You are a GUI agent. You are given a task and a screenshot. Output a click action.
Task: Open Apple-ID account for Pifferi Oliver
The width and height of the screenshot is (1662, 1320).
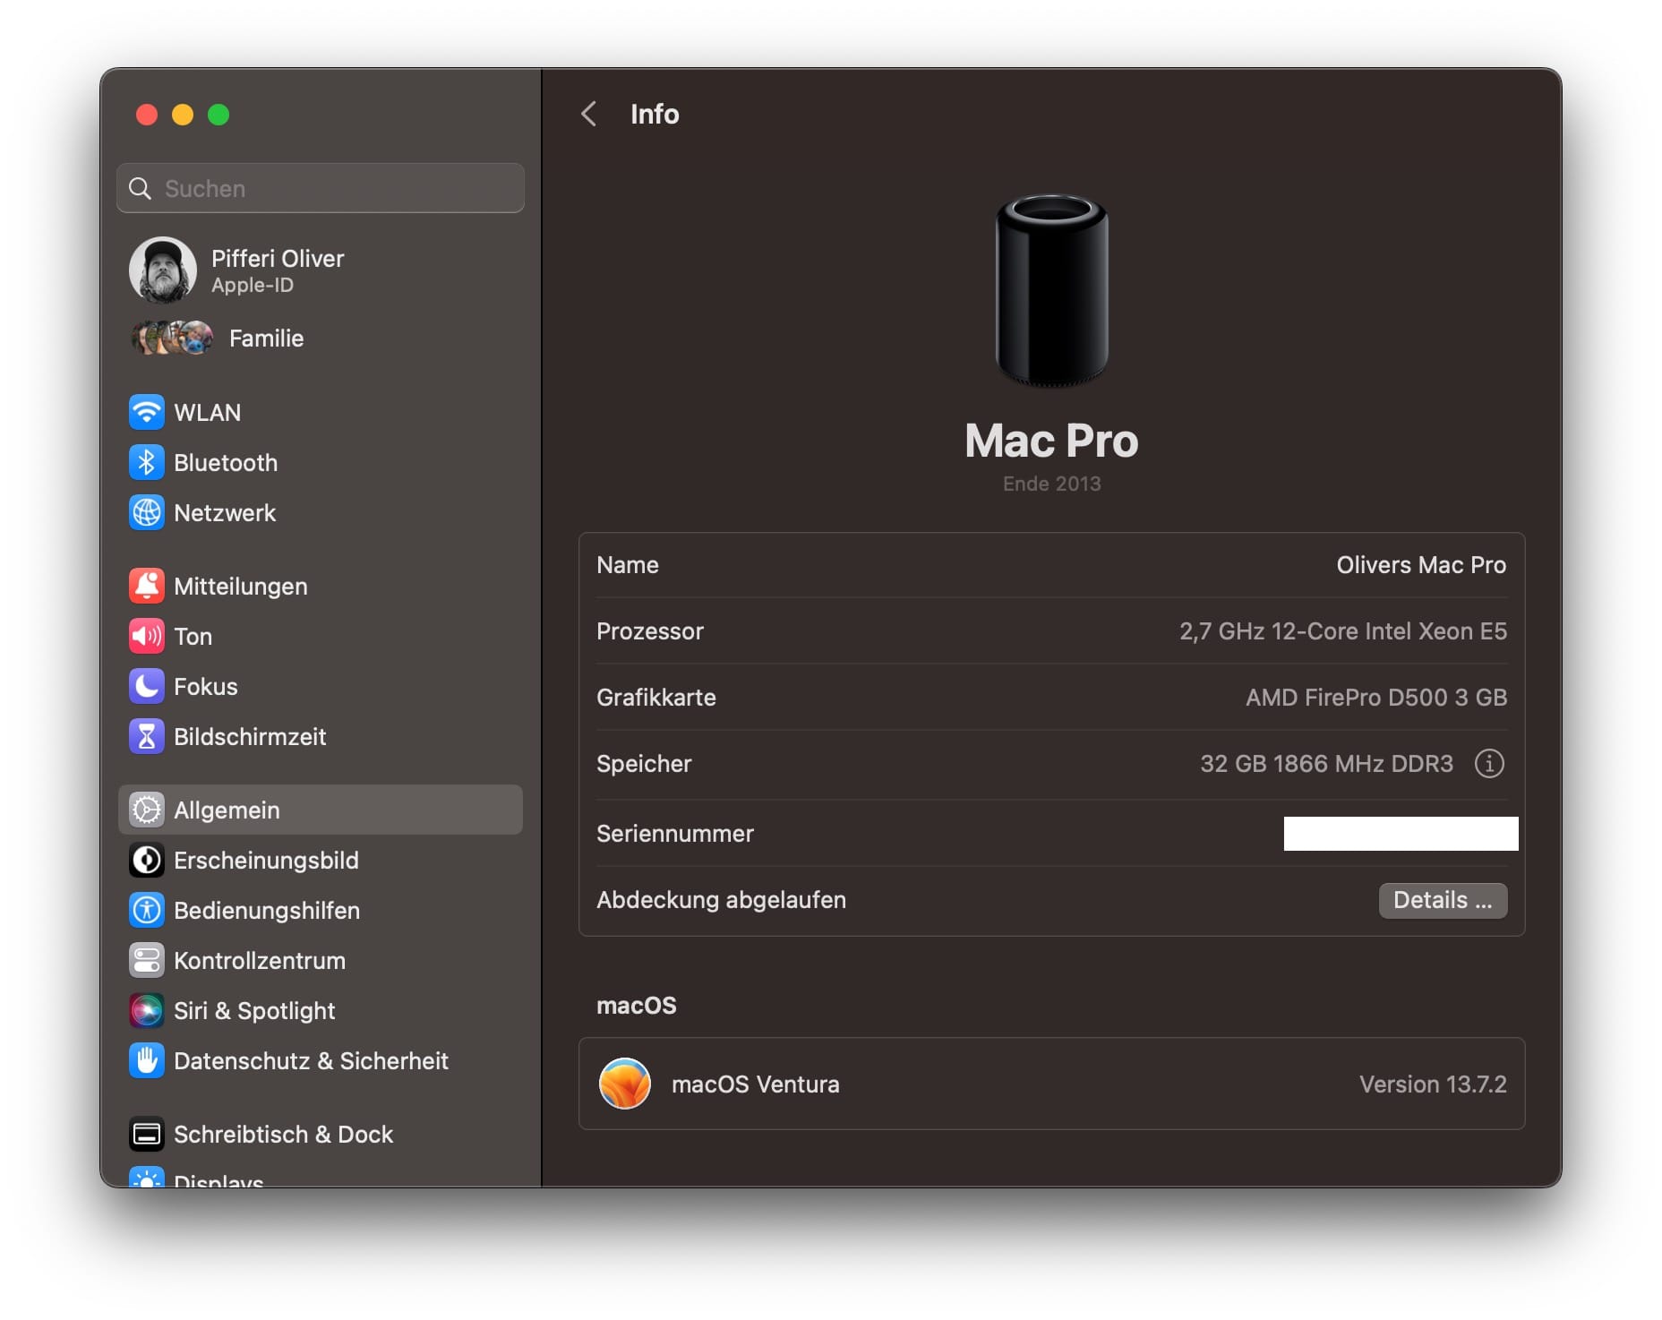(321, 270)
